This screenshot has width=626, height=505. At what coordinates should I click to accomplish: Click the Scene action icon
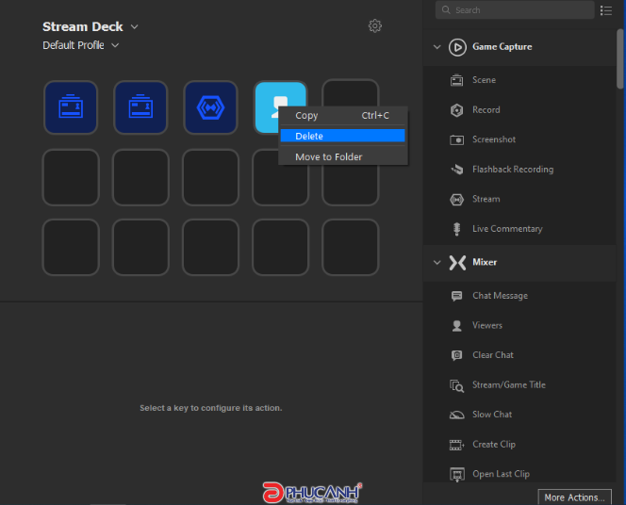456,80
